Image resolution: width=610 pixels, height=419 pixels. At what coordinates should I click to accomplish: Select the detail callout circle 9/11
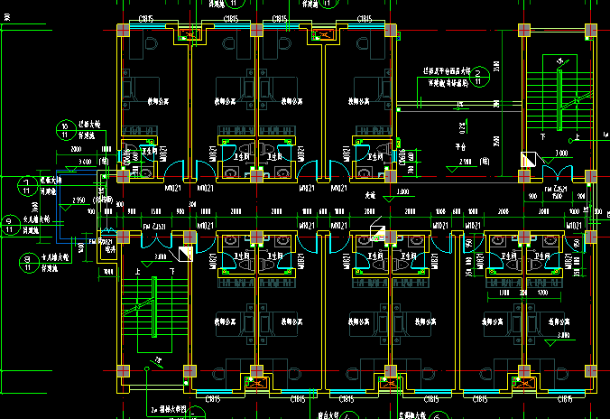tap(9, 225)
